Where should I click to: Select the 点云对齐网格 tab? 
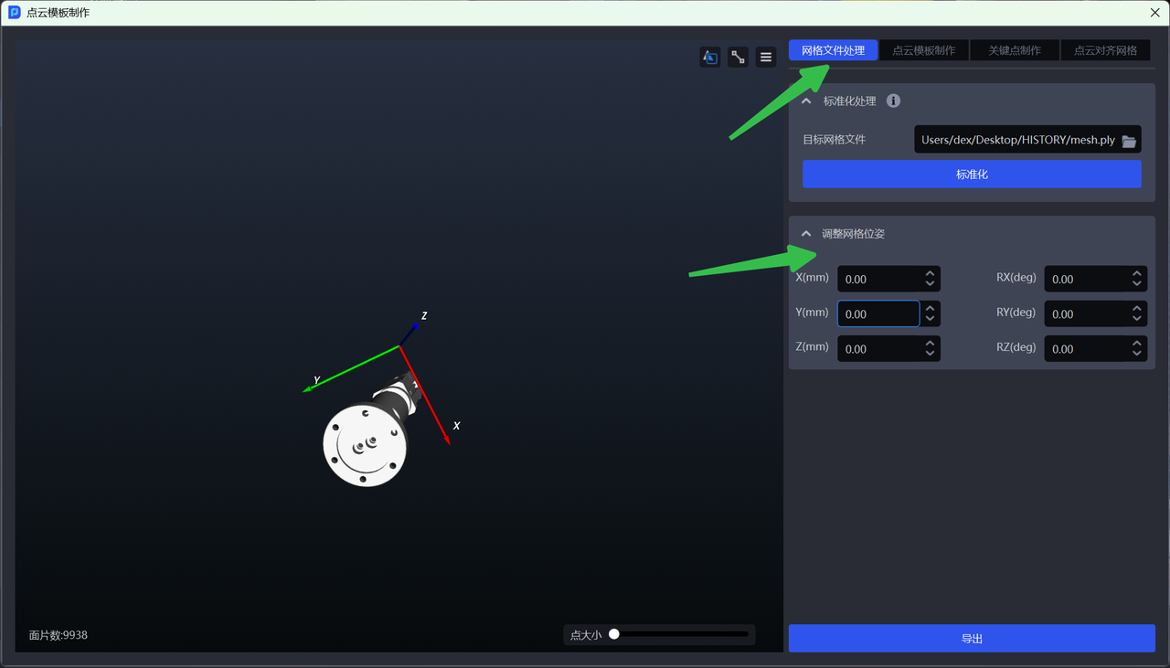pos(1105,50)
